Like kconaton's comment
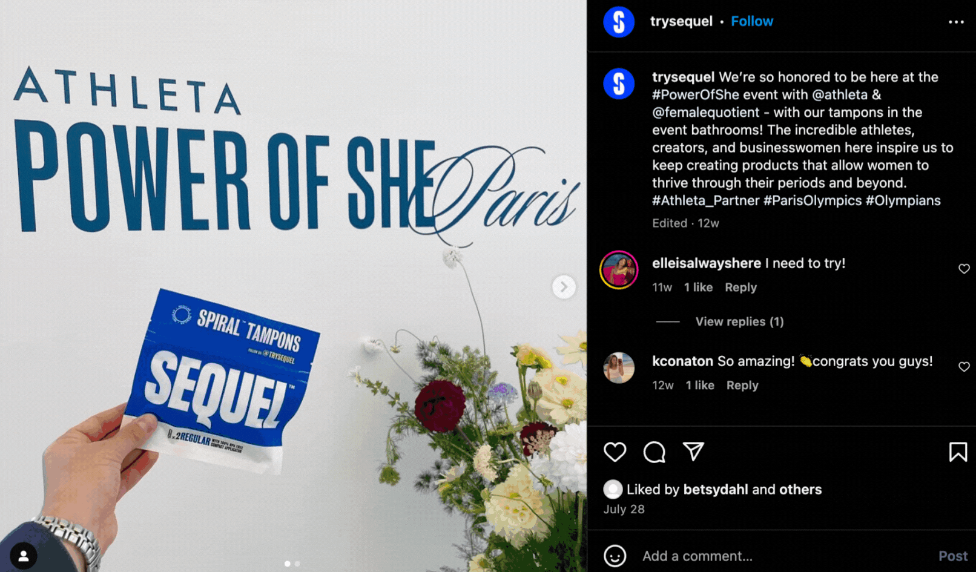The width and height of the screenshot is (976, 572). pyautogui.click(x=964, y=367)
